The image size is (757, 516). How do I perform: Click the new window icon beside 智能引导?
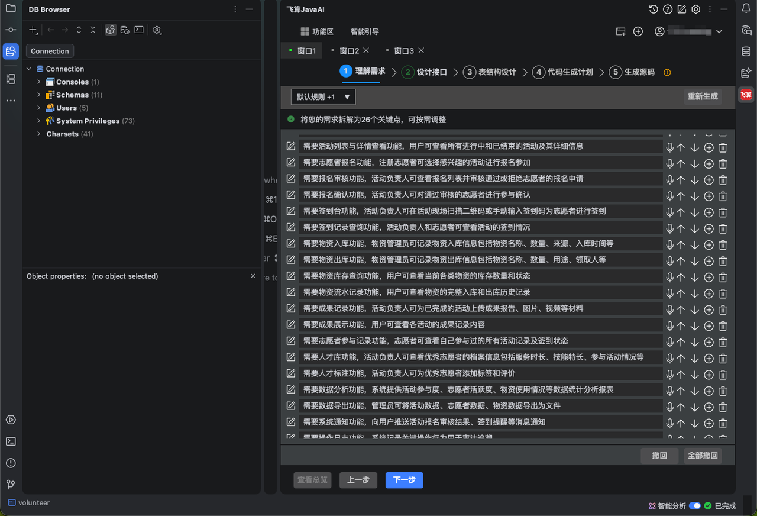coord(620,31)
